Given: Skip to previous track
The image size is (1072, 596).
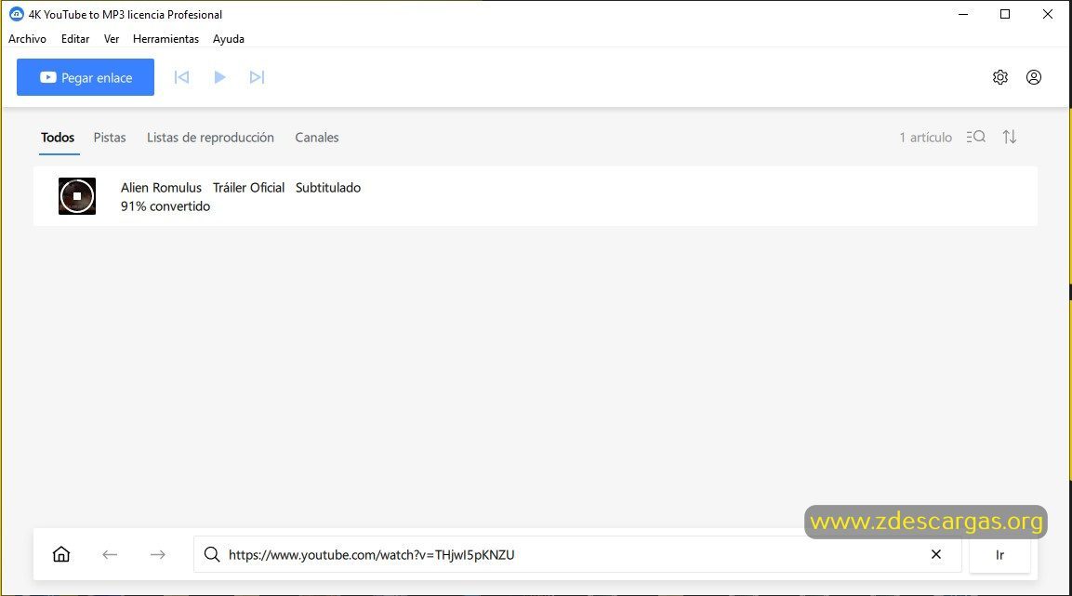Looking at the screenshot, I should point(182,77).
